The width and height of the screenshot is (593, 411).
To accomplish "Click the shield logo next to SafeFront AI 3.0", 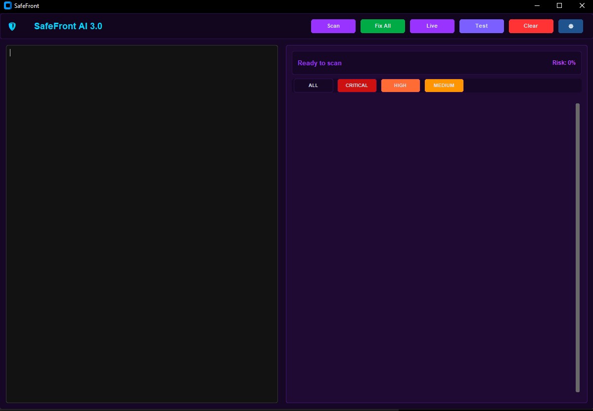I will coord(12,26).
